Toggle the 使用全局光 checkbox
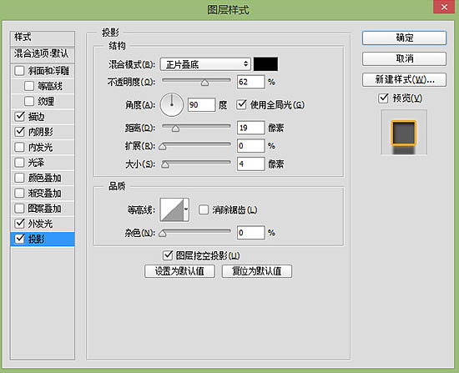This screenshot has width=459, height=373. [241, 104]
